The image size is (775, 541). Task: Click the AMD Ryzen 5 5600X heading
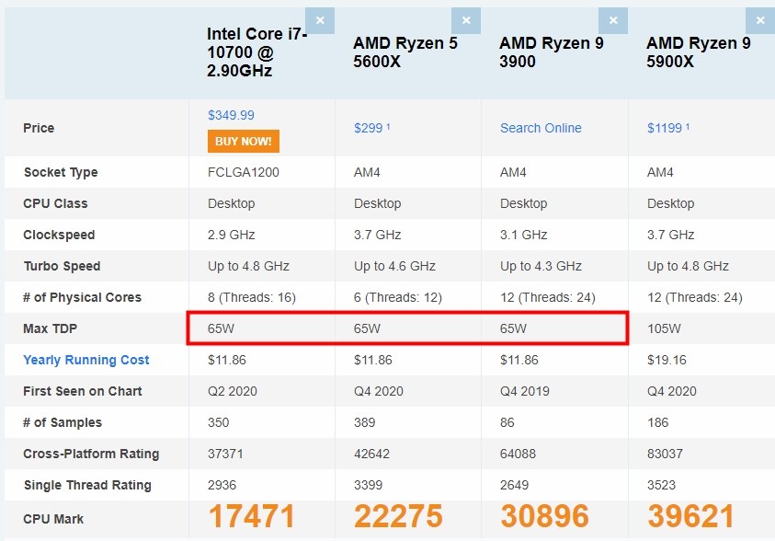[x=405, y=52]
